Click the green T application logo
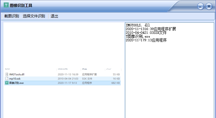Viewport: 216px width, 118px height. coord(6,5)
